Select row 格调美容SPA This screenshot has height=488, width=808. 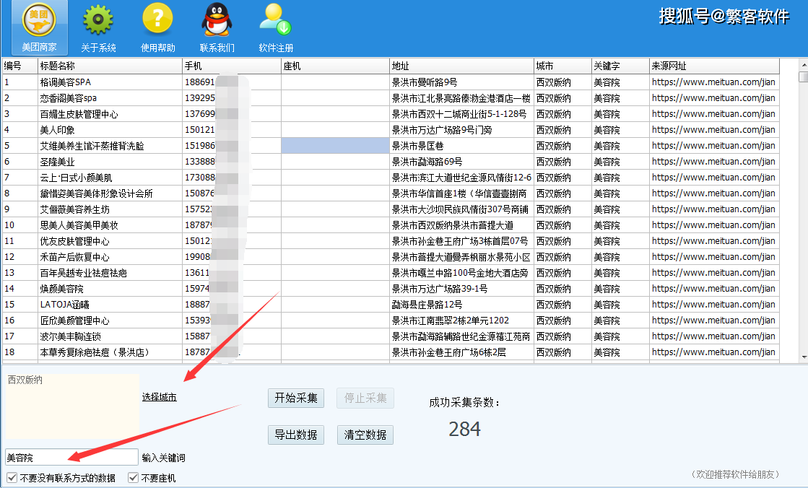coord(391,82)
